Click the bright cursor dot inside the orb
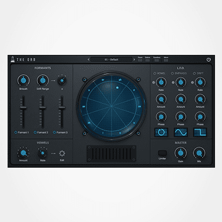Image resolution: width=222 pixels, height=222 pixels. pos(117,88)
